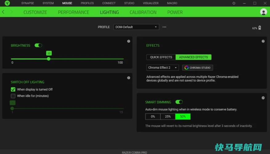Screen dimensions: 270x154
Task: Open help for Smart Dimming panel
Action: [263, 98]
